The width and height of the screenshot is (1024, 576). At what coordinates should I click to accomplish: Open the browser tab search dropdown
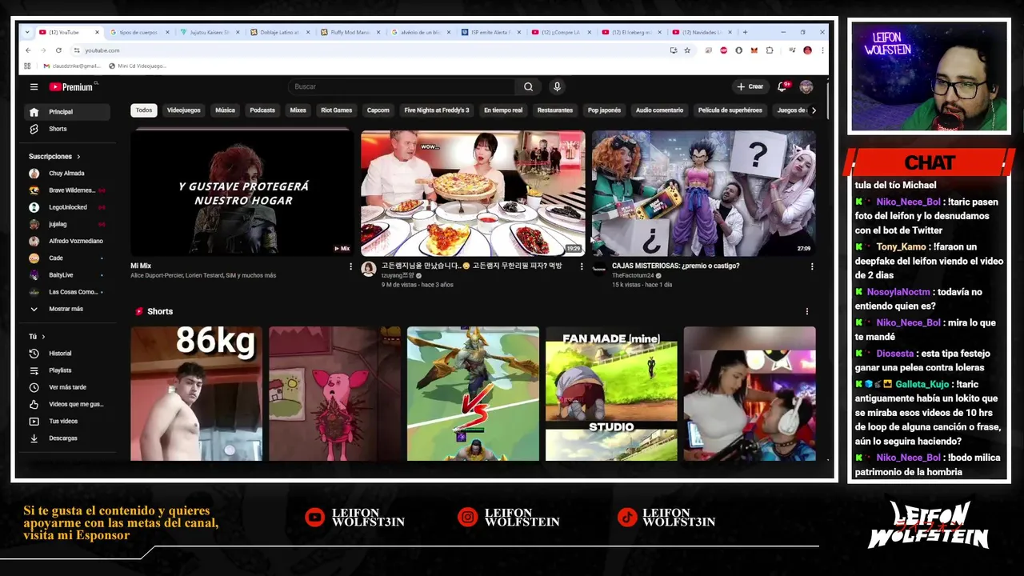tap(27, 32)
